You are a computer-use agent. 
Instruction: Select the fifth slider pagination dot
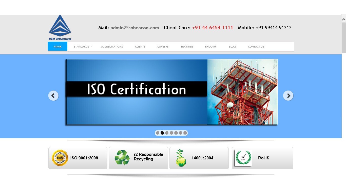(x=176, y=133)
